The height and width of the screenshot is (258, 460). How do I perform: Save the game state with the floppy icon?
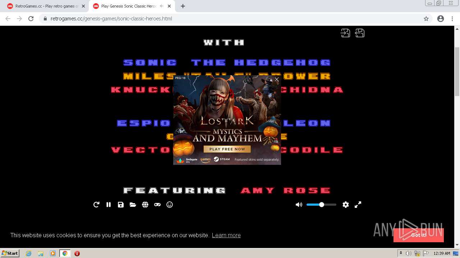121,205
